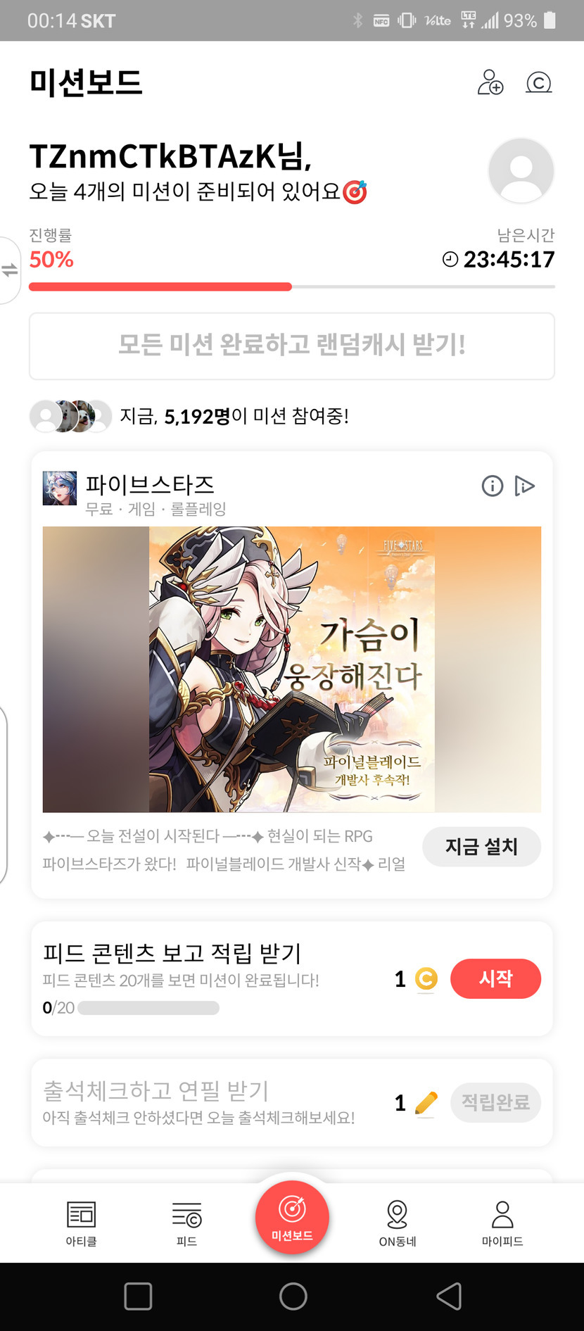Viewport: 584px width, 1331px height.
Task: Tap the profile avatar picture
Action: pos(521,171)
